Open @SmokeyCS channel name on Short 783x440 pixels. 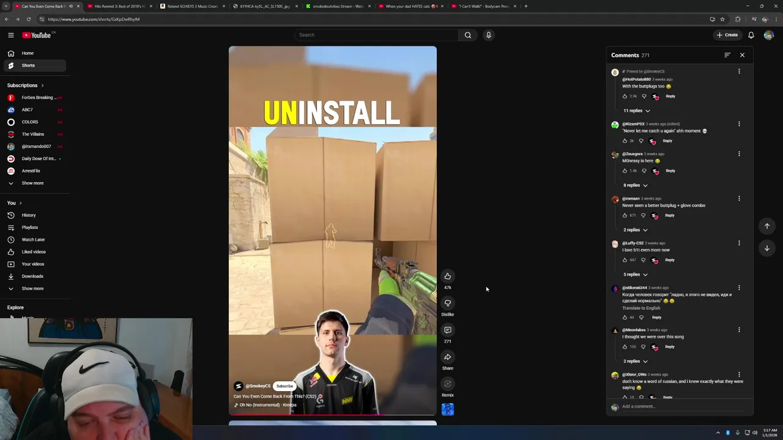258,386
